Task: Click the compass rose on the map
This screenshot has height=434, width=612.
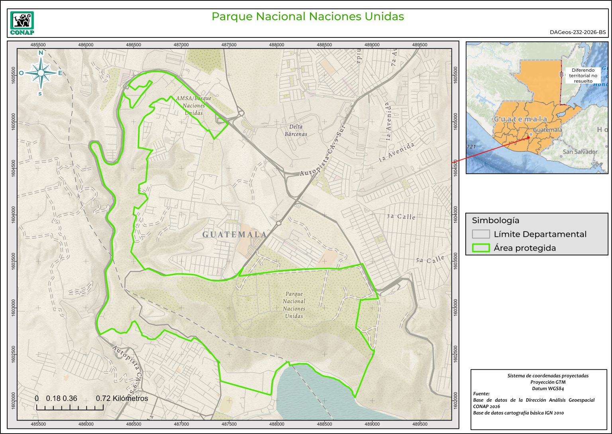Action: [x=41, y=73]
